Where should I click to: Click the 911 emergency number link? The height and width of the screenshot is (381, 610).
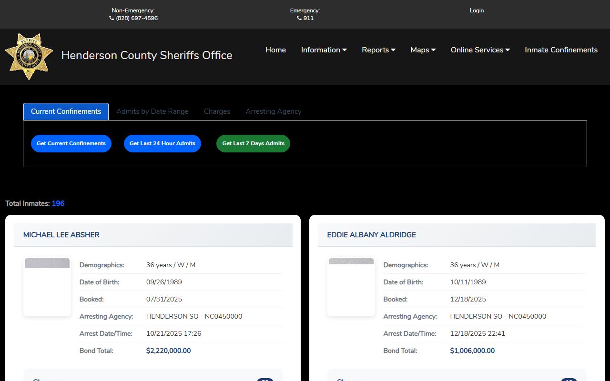[x=308, y=18]
